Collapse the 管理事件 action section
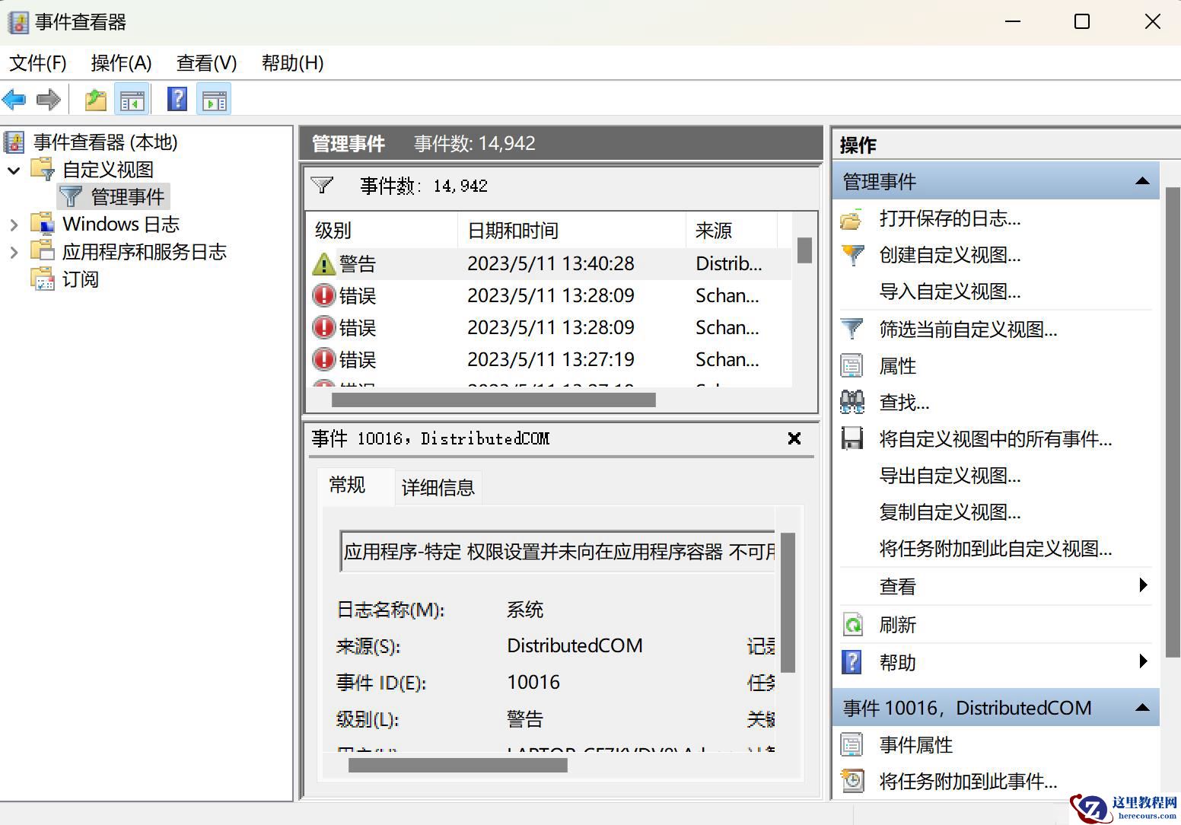The image size is (1181, 825). tap(1141, 181)
